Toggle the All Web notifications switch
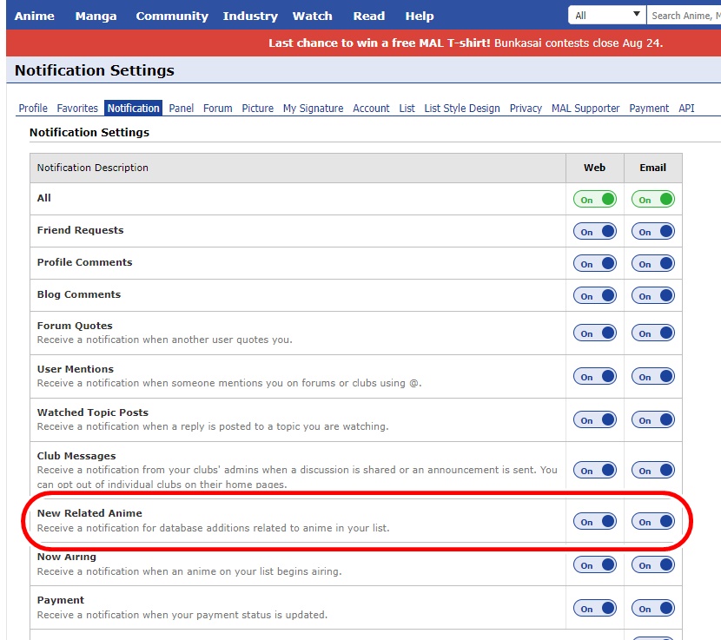The height and width of the screenshot is (640, 721). (594, 199)
